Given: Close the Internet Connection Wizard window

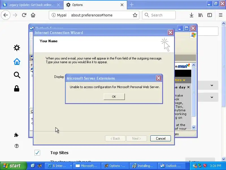Looking at the screenshot, I should 170,33.
